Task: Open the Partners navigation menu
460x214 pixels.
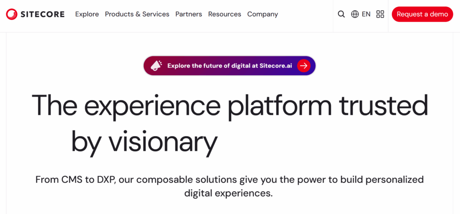Action: (x=189, y=14)
